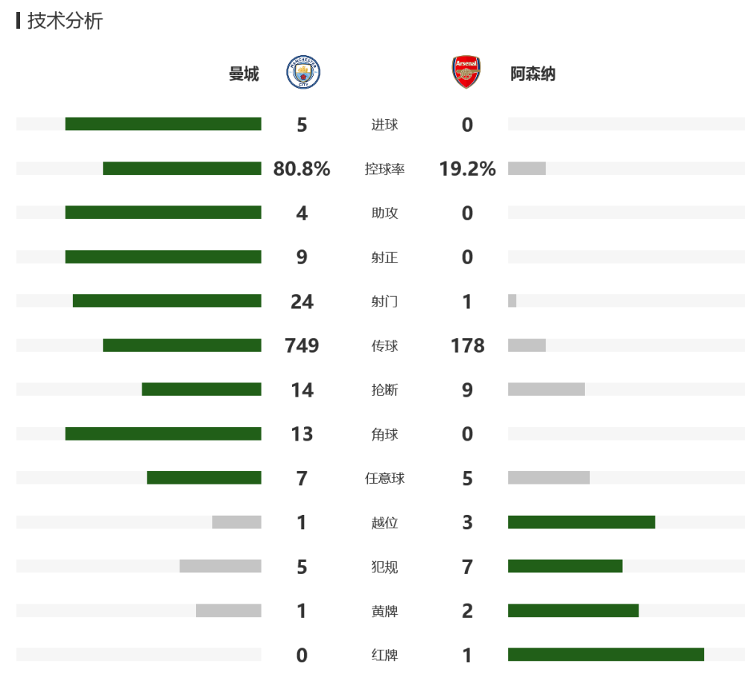Click Manchester City's grey 犯规 bar
The image size is (745, 678).
(221, 566)
